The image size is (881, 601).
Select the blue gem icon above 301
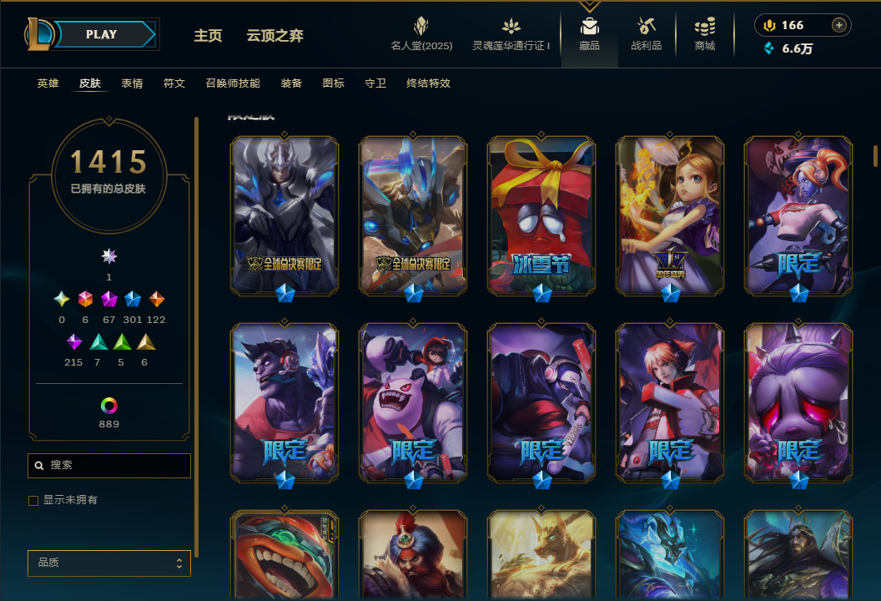click(133, 299)
